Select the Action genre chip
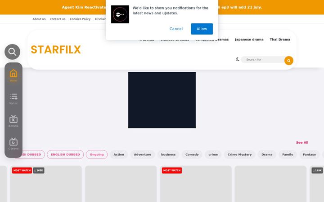The image size is (324, 202). point(119,154)
